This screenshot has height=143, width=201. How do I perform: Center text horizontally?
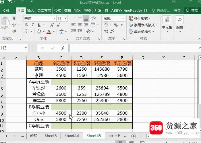pyautogui.click(x=80, y=25)
